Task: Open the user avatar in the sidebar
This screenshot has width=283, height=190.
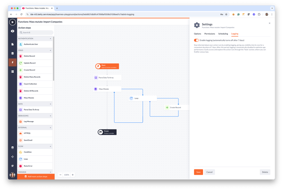Action: pos(13,175)
